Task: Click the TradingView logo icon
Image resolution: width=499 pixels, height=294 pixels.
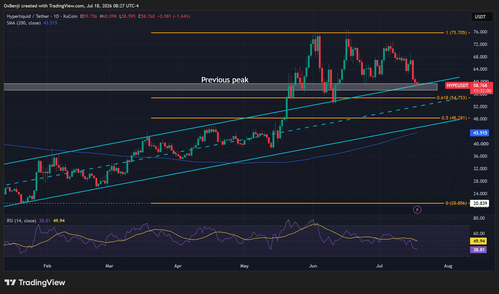Action: coord(10,283)
